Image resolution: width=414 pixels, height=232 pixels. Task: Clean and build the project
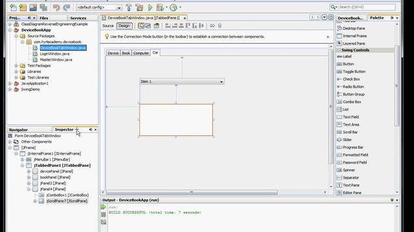tap(139, 7)
